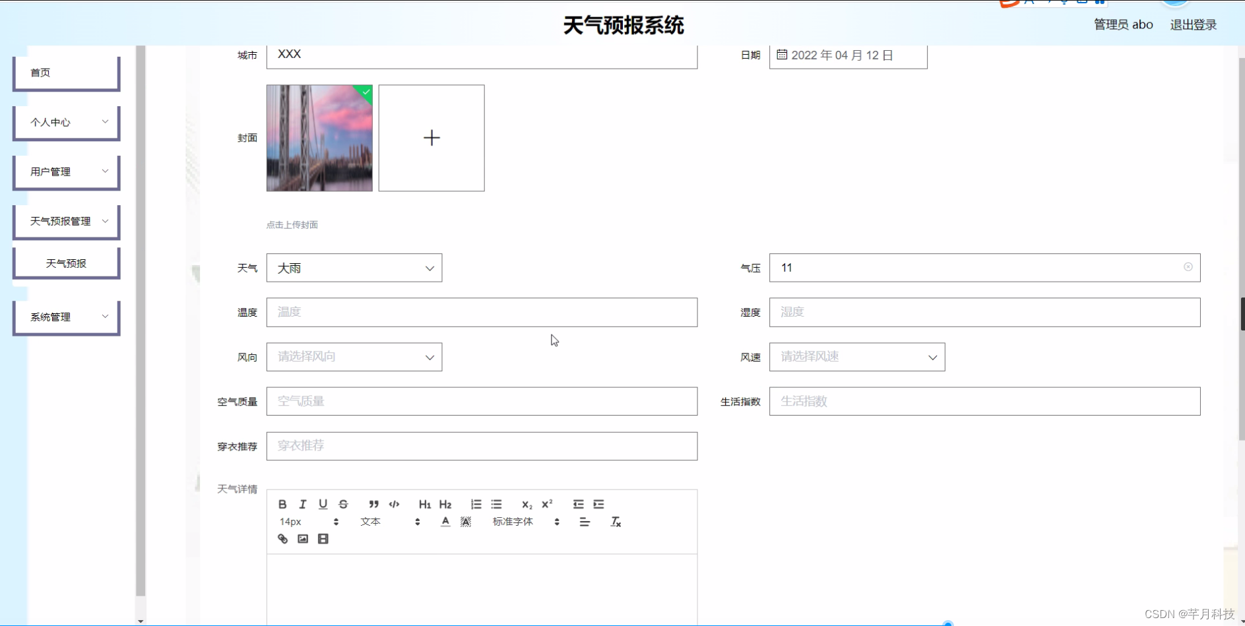Image resolution: width=1245 pixels, height=626 pixels.
Task: Toggle strikethrough text formatting
Action: [x=343, y=504]
